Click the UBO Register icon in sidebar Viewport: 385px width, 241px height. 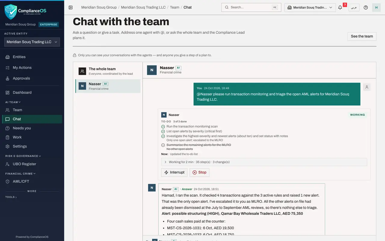(8, 164)
